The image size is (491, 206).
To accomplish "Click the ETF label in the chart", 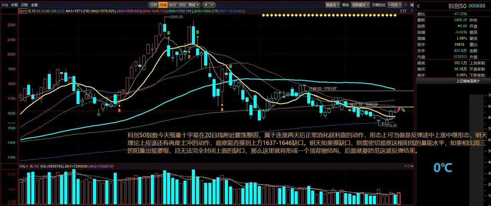I will [x=403, y=11].
